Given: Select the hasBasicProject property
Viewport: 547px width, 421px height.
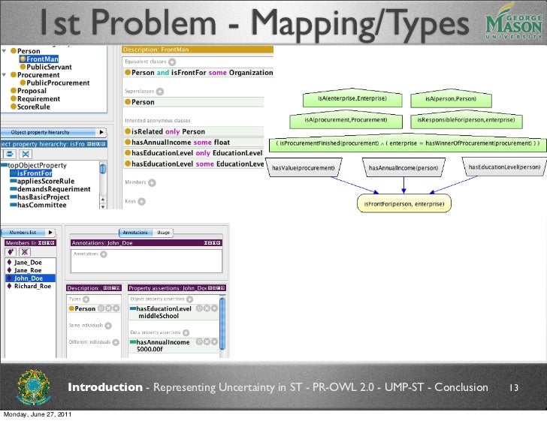Looking at the screenshot, I should tap(44, 197).
